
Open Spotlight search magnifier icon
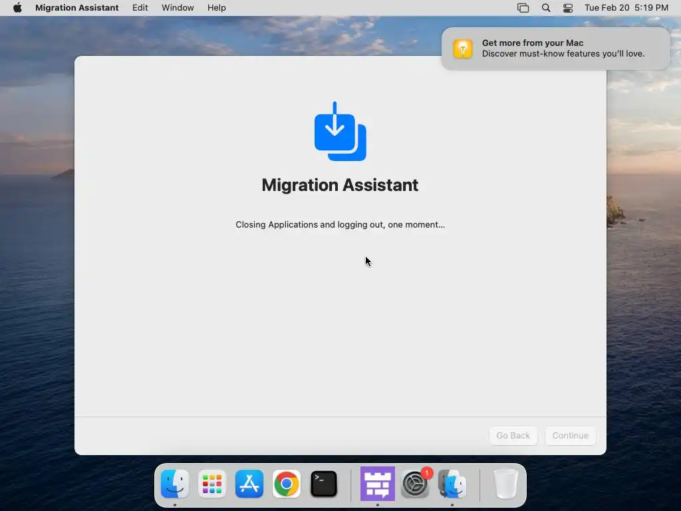pyautogui.click(x=546, y=8)
